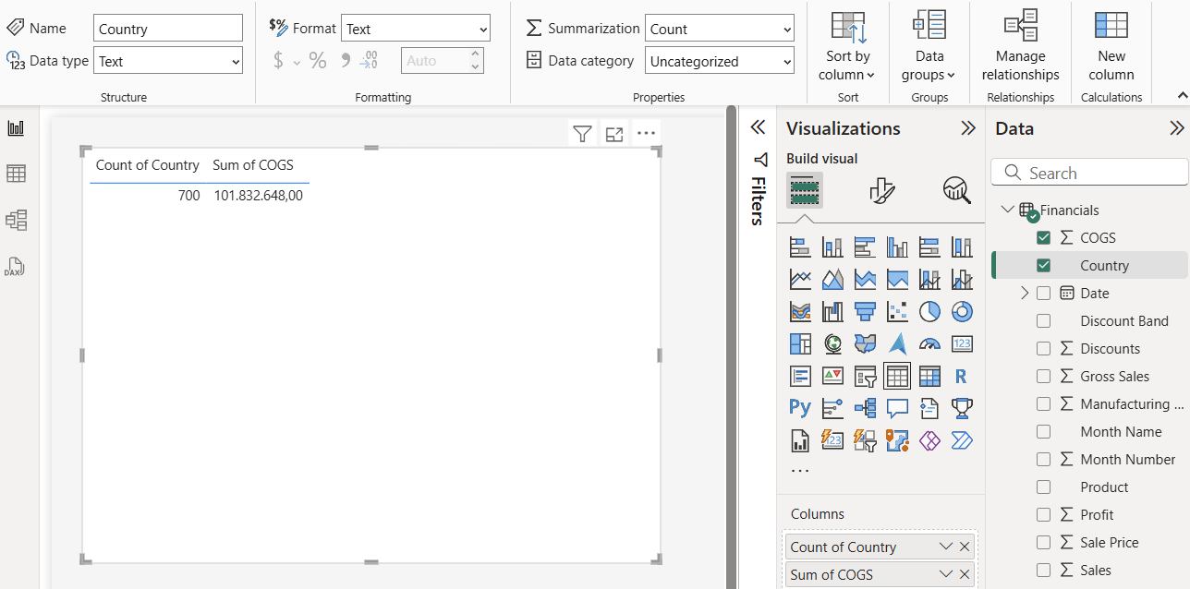This screenshot has height=589, width=1190.
Task: Select the Decomposition tree visual
Action: pos(865,408)
